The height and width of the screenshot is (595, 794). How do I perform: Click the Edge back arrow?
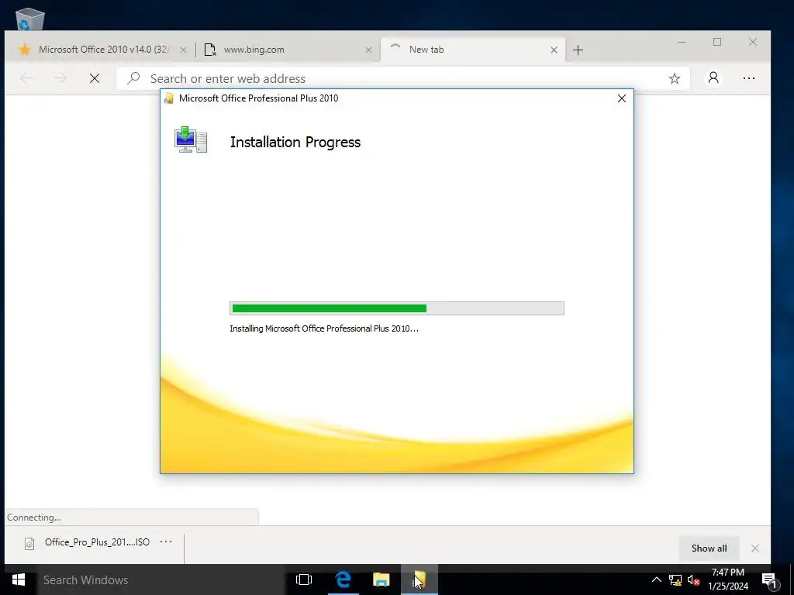27,78
